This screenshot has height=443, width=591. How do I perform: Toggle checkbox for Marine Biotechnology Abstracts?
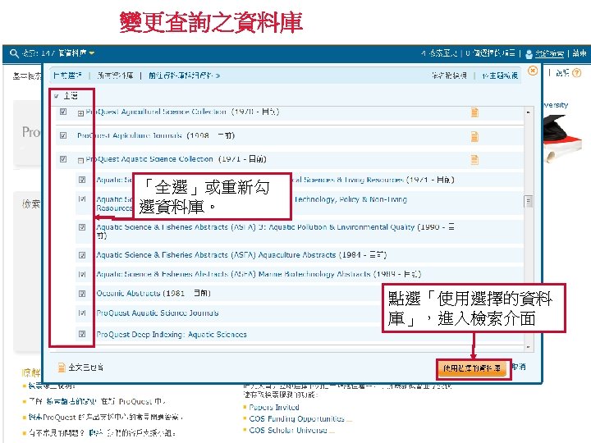[82, 274]
